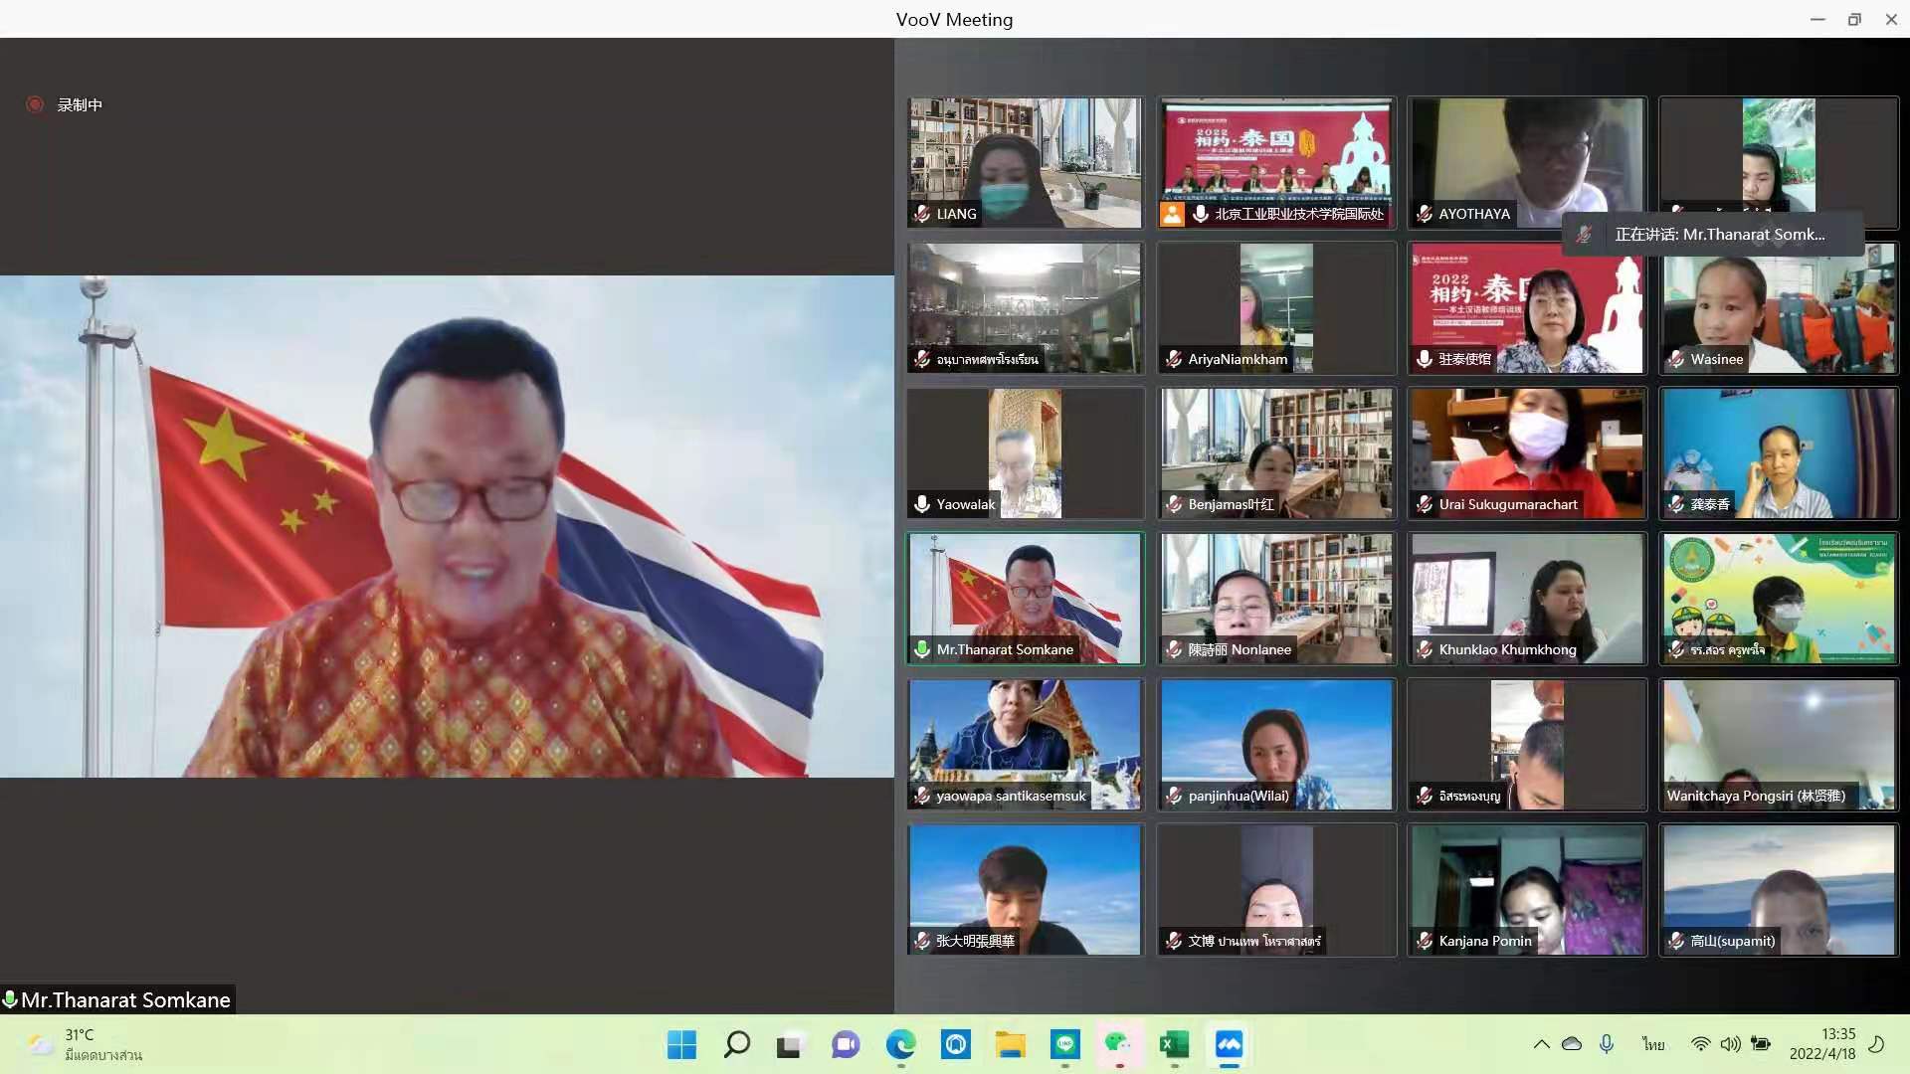Click Mr.Thanarat Somkane's green microphone icon

(922, 649)
